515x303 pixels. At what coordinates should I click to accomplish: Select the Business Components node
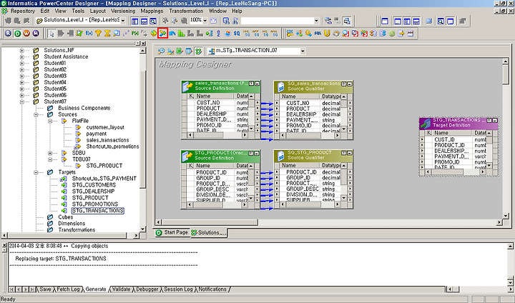[x=84, y=108]
